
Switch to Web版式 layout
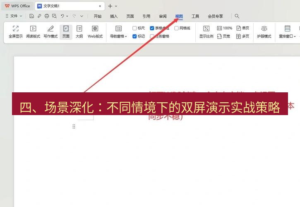[95, 32]
